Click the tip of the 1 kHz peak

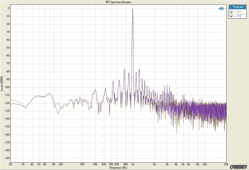click(x=133, y=9)
